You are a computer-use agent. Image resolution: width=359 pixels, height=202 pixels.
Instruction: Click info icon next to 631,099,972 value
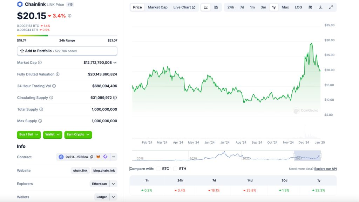click(x=115, y=98)
